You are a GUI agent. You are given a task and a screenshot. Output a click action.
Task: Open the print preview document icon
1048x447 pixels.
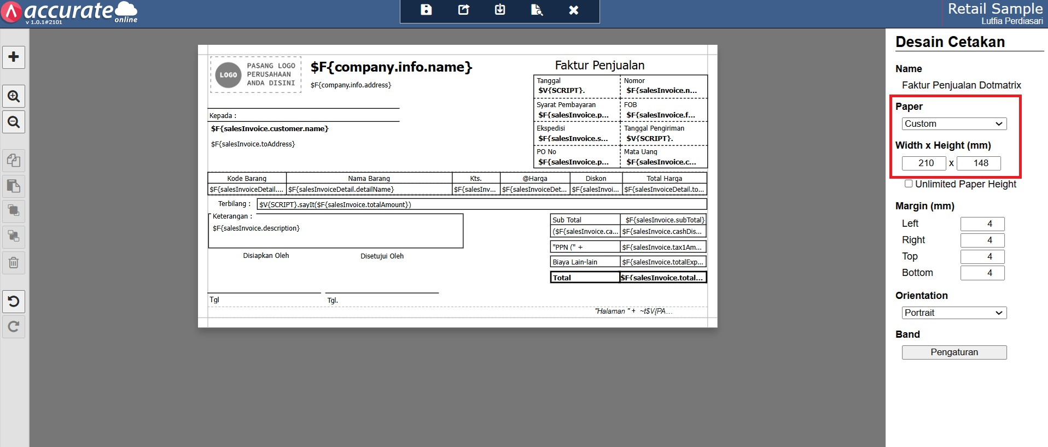coord(537,10)
